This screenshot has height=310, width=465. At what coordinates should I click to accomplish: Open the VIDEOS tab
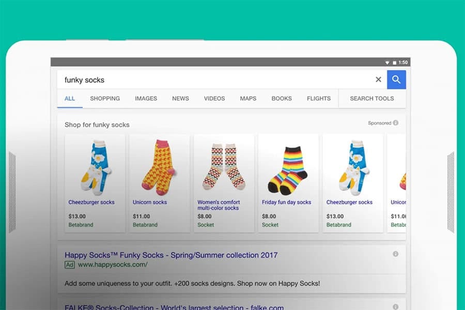pyautogui.click(x=214, y=99)
